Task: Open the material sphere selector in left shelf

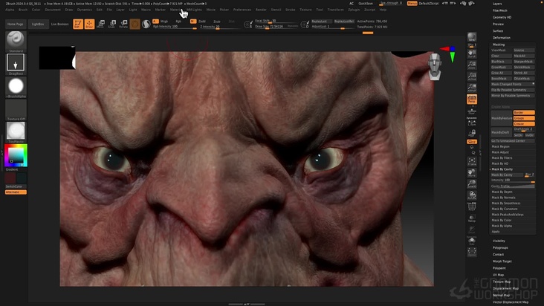Action: click(16, 131)
